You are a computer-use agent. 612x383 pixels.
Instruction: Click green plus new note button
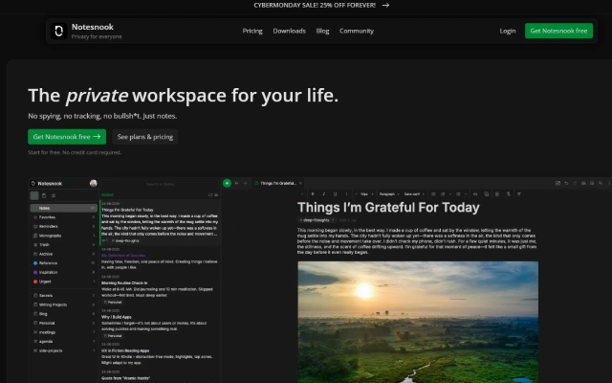pyautogui.click(x=227, y=183)
